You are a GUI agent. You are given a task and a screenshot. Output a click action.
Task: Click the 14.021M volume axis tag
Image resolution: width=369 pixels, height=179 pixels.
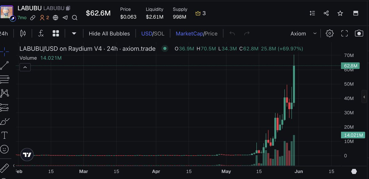[x=353, y=135]
